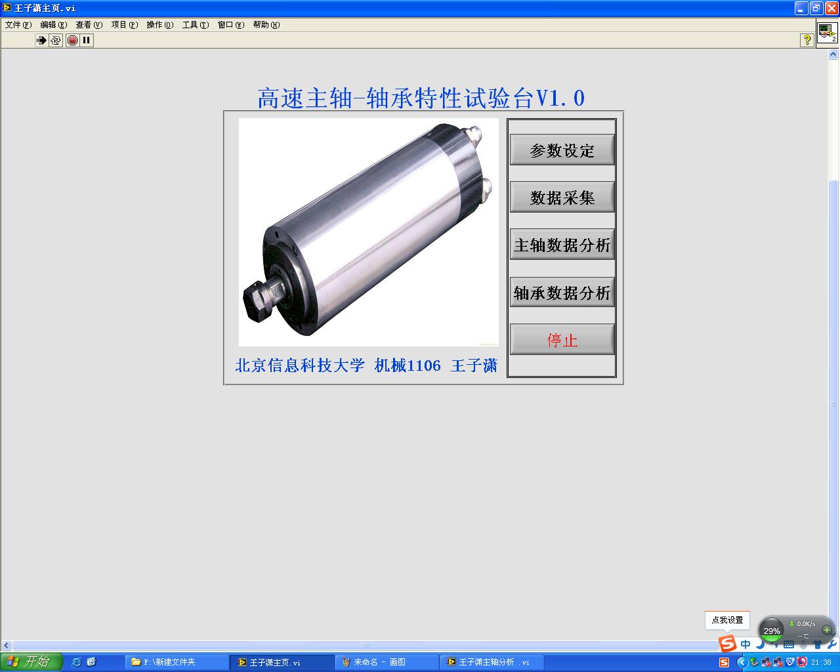The height and width of the screenshot is (672, 840).
Task: Toggle the Chinese punctuation comma icon
Action: 774,644
